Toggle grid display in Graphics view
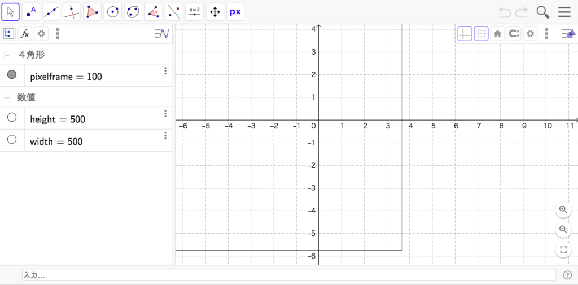This screenshot has width=578, height=285. point(481,34)
